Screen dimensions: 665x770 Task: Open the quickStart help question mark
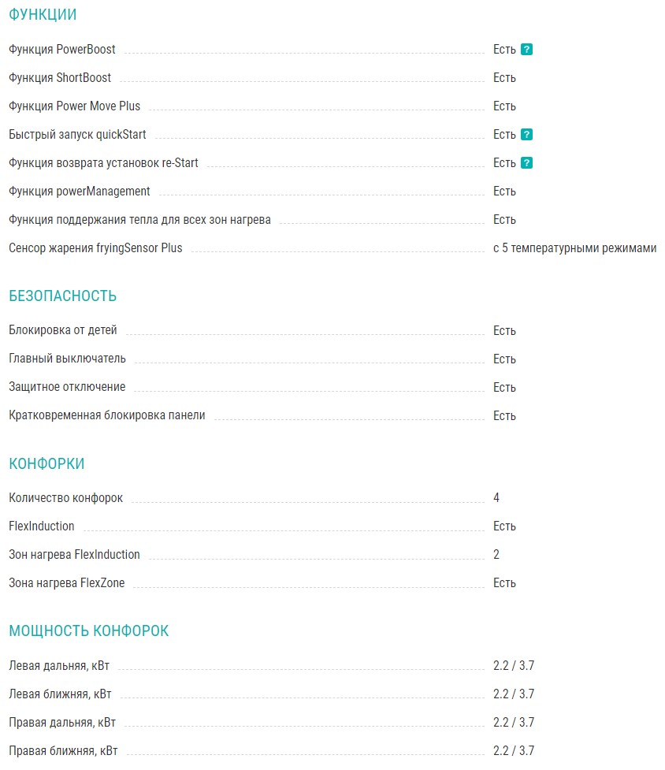coord(527,135)
